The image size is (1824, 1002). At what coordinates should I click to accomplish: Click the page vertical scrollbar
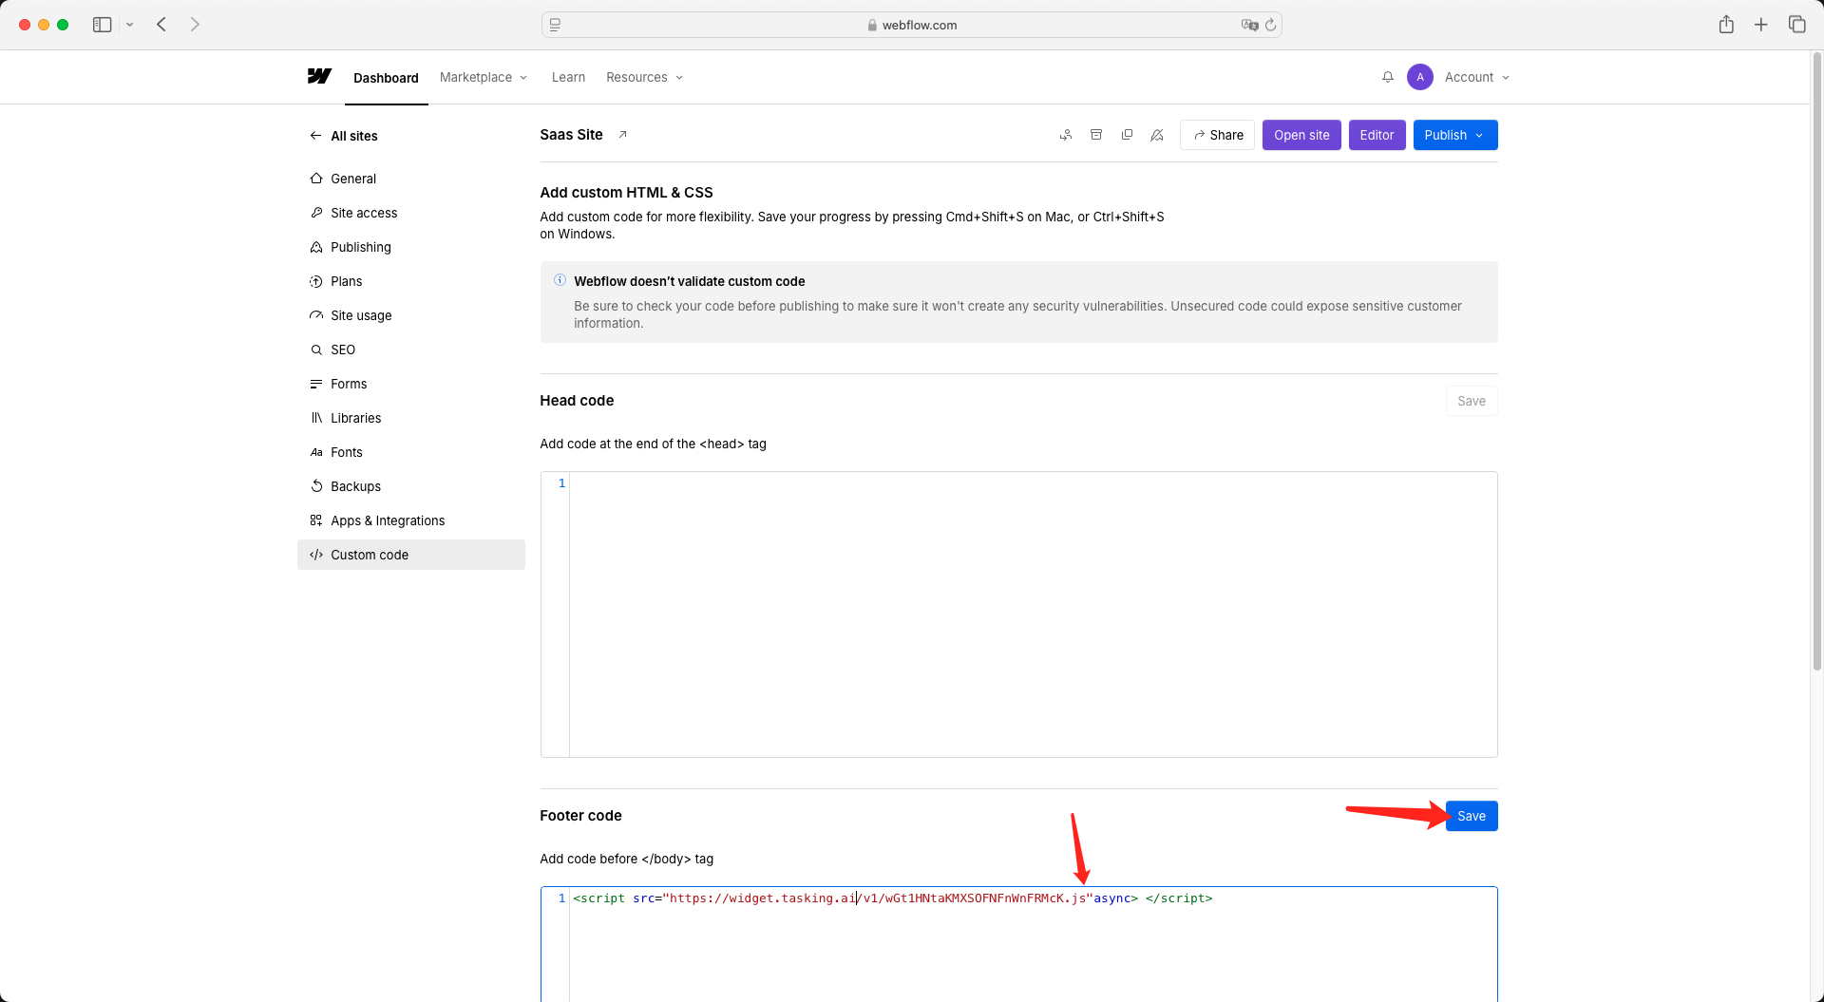tap(1816, 361)
